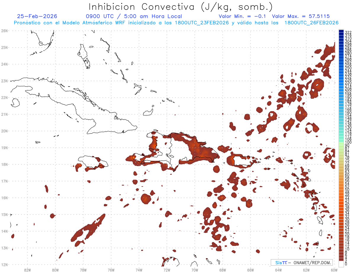Click the 78W longitude label
This screenshot has height=274, width=355.
83,270
